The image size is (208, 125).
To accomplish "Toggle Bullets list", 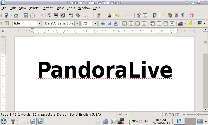I will 159,23.
